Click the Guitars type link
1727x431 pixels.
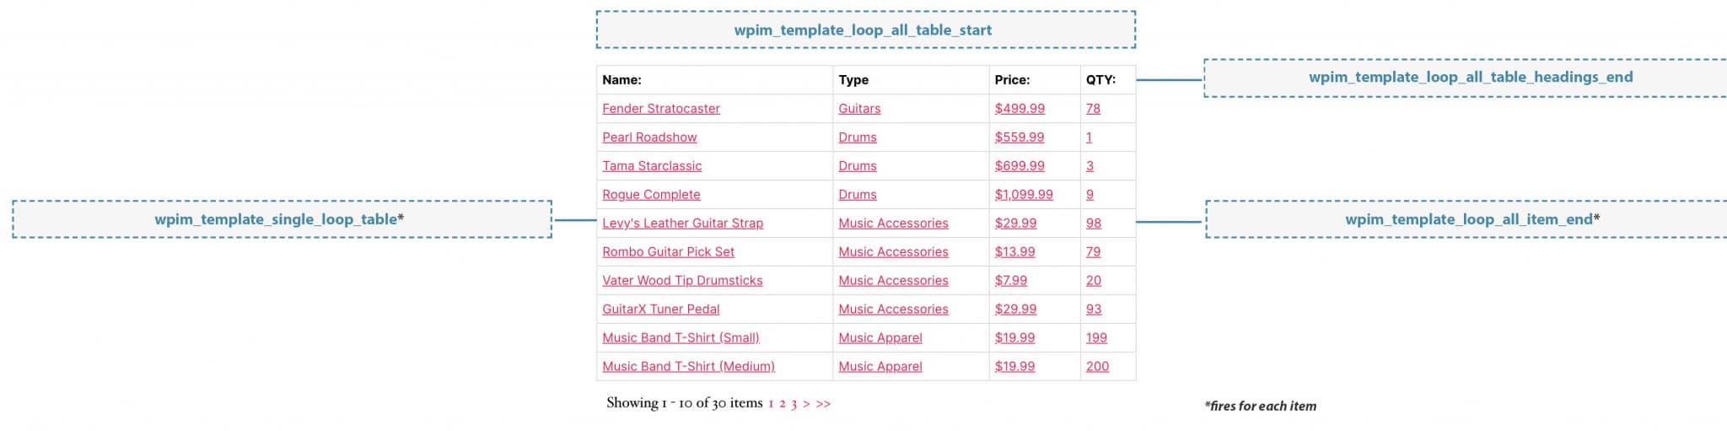click(859, 109)
